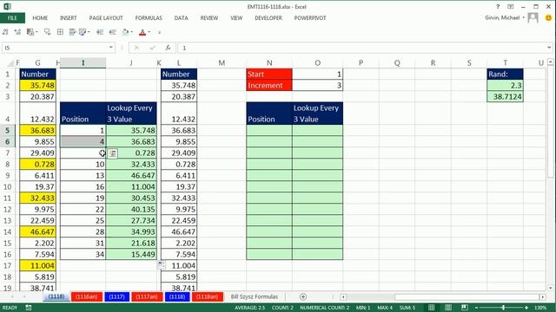This screenshot has height=312, width=556.
Task: Select sheet tab (1116an)
Action: 87,296
